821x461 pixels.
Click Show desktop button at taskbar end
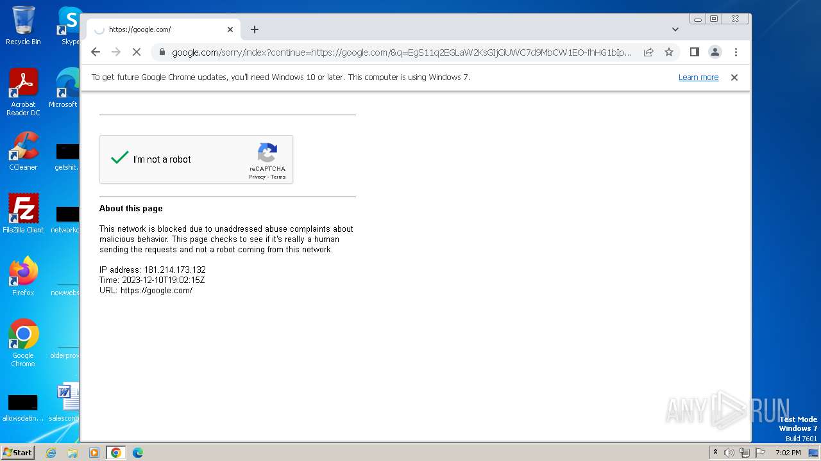coord(813,453)
